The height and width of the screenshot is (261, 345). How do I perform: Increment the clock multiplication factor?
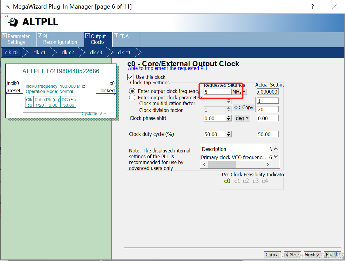coord(228,100)
